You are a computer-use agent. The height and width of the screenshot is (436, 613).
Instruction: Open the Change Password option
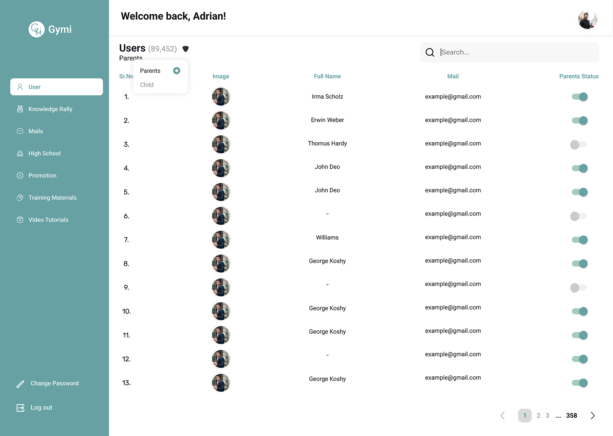click(54, 383)
